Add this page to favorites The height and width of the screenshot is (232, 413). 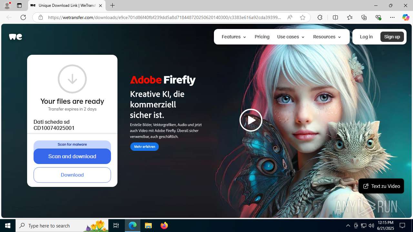[302, 17]
